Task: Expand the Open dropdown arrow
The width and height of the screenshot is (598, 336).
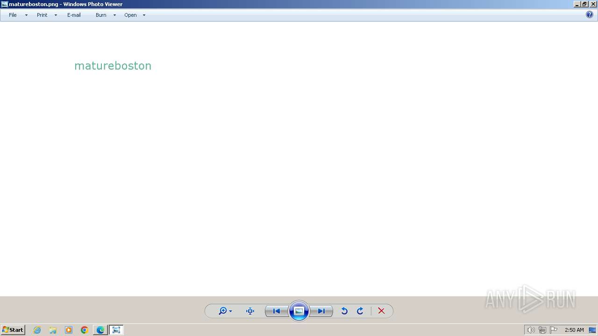Action: point(144,15)
